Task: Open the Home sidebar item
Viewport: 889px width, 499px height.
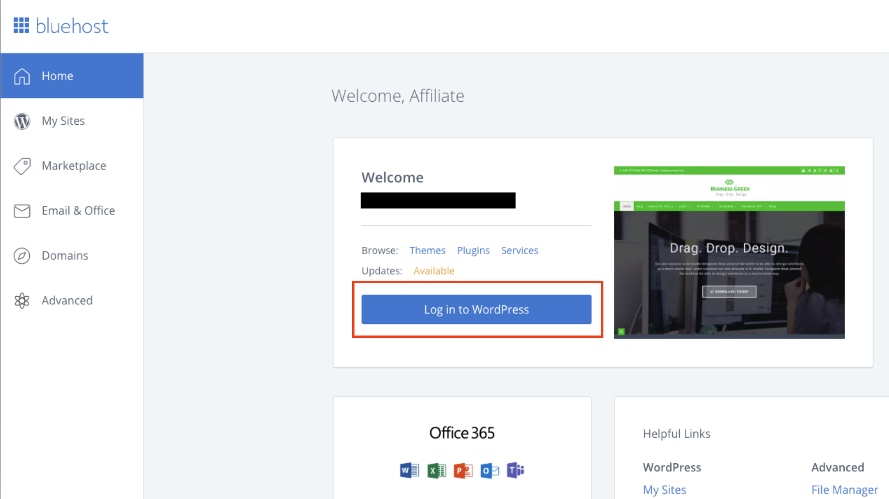Action: coord(72,76)
